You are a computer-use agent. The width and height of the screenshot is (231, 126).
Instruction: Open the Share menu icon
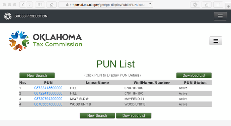207,5
